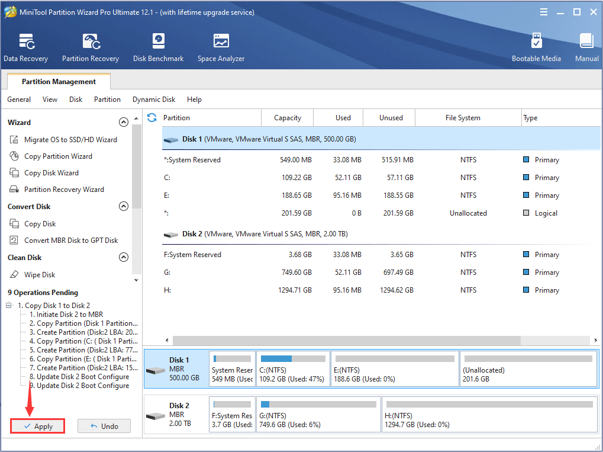Select the G: partition row
603x452 pixels.
tap(381, 272)
